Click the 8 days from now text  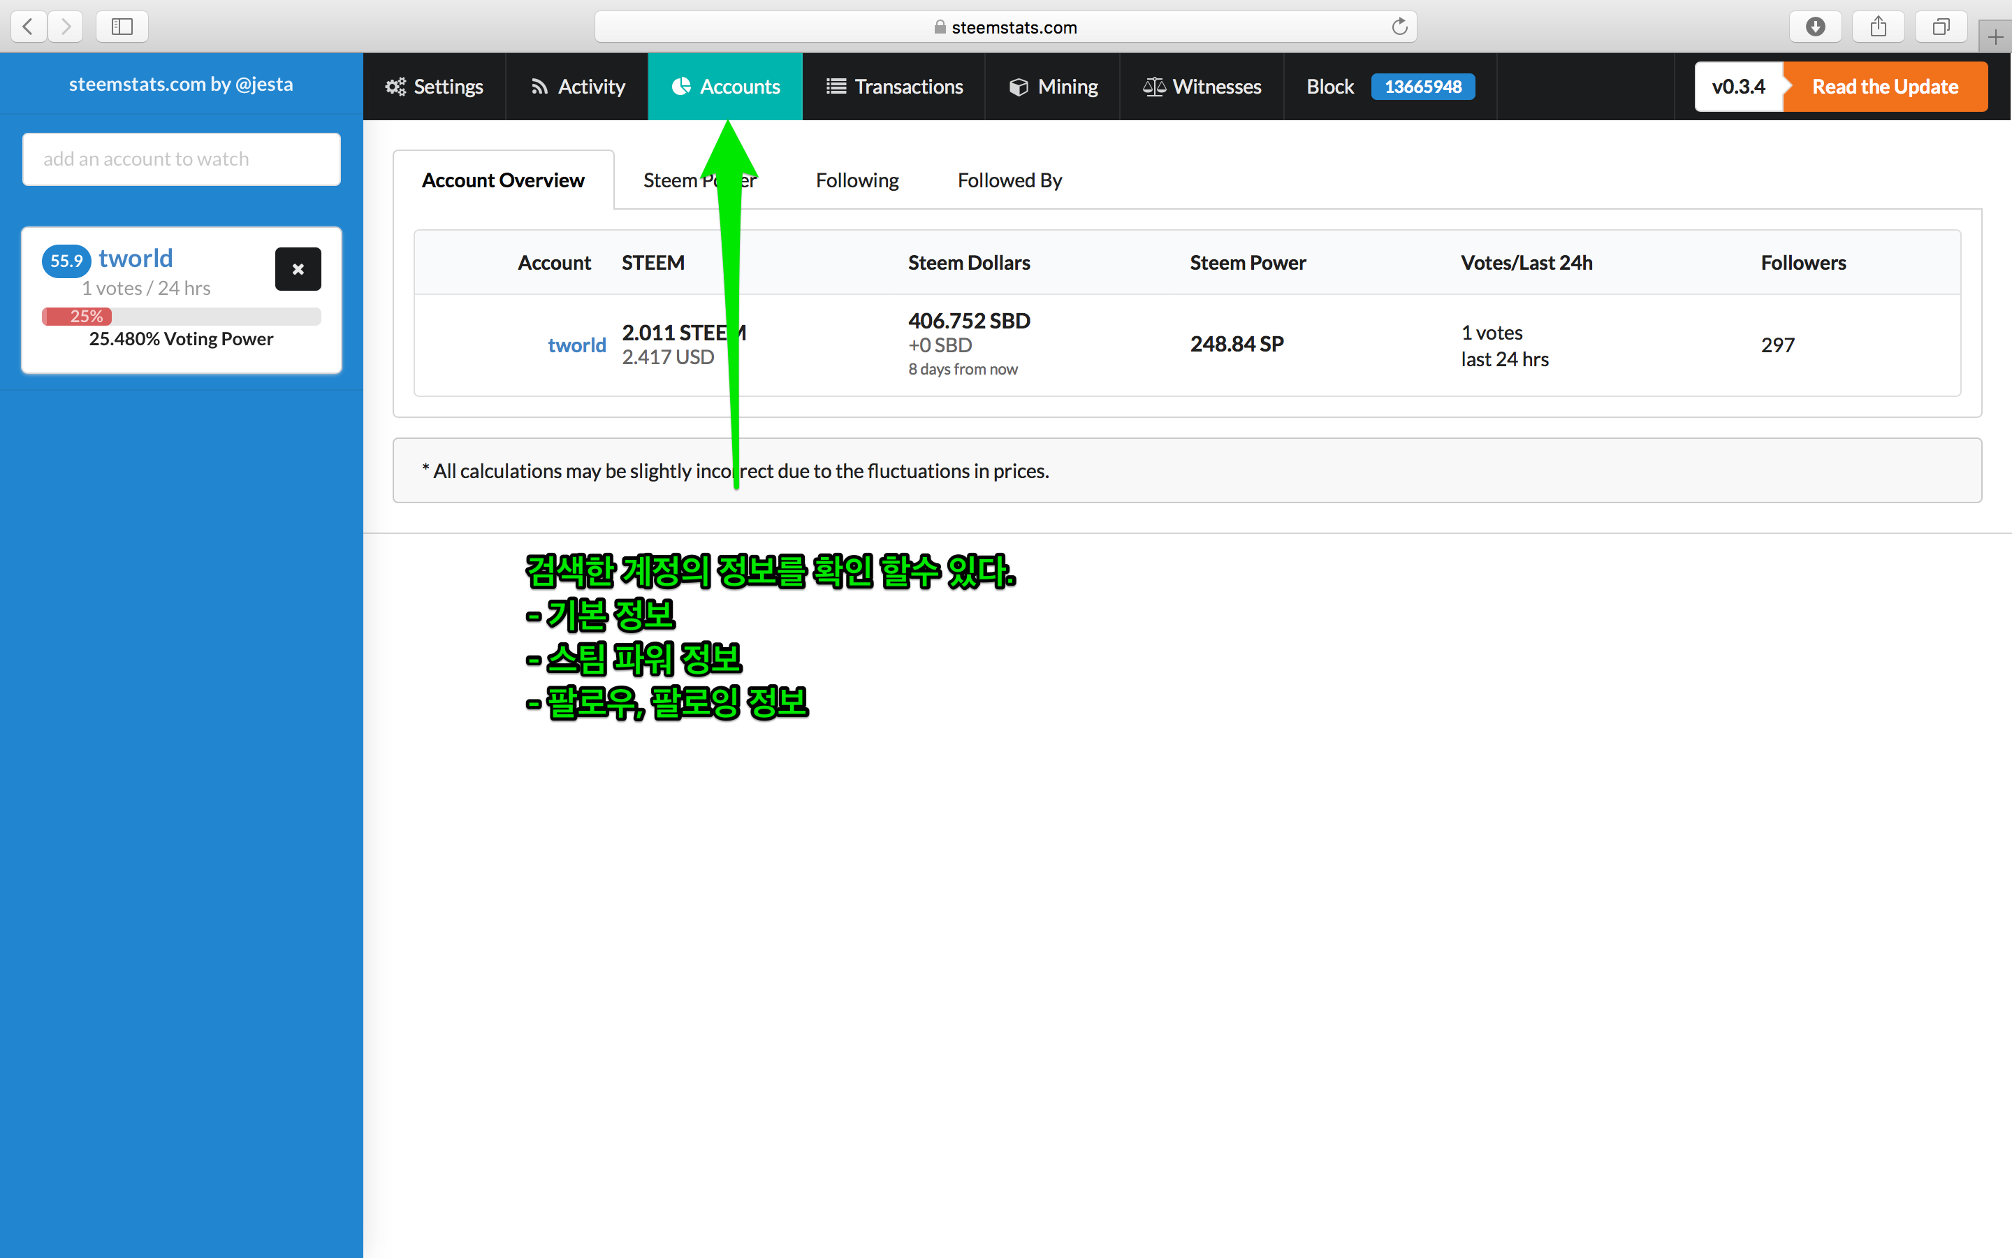pos(963,370)
